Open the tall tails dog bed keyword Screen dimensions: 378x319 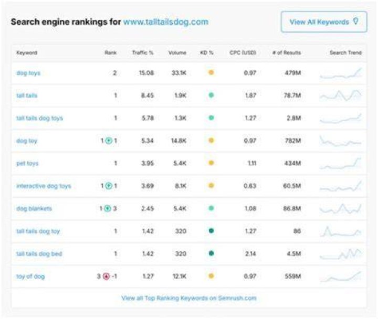coord(39,254)
